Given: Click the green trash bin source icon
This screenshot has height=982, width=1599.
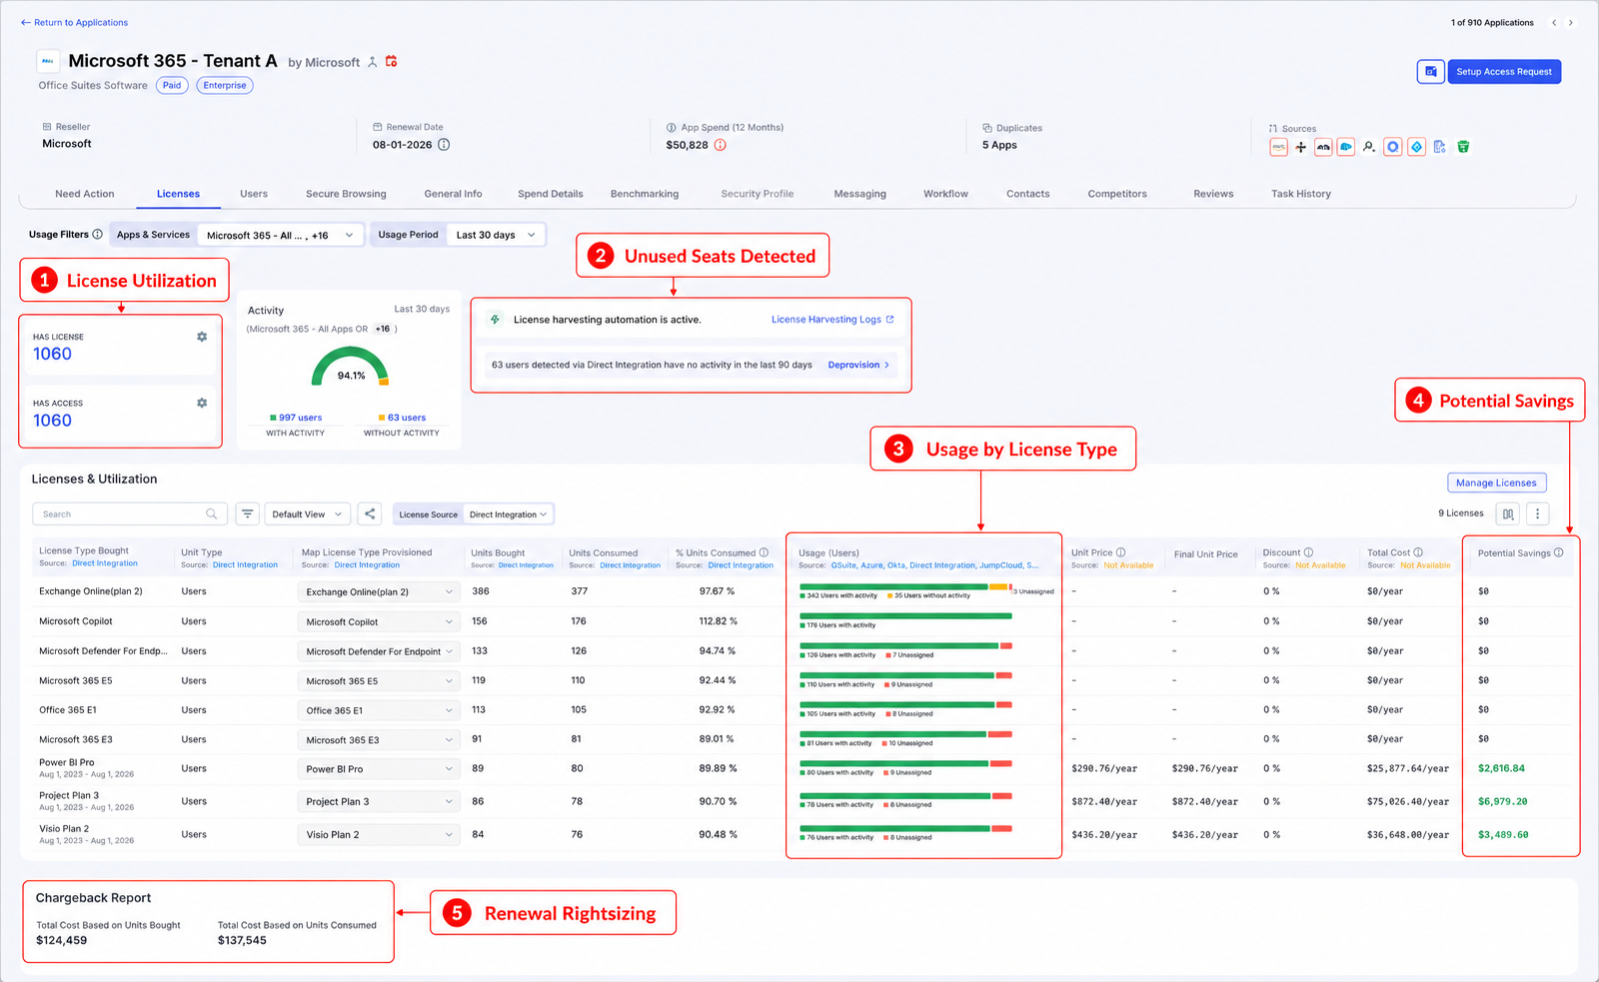Looking at the screenshot, I should (x=1463, y=147).
